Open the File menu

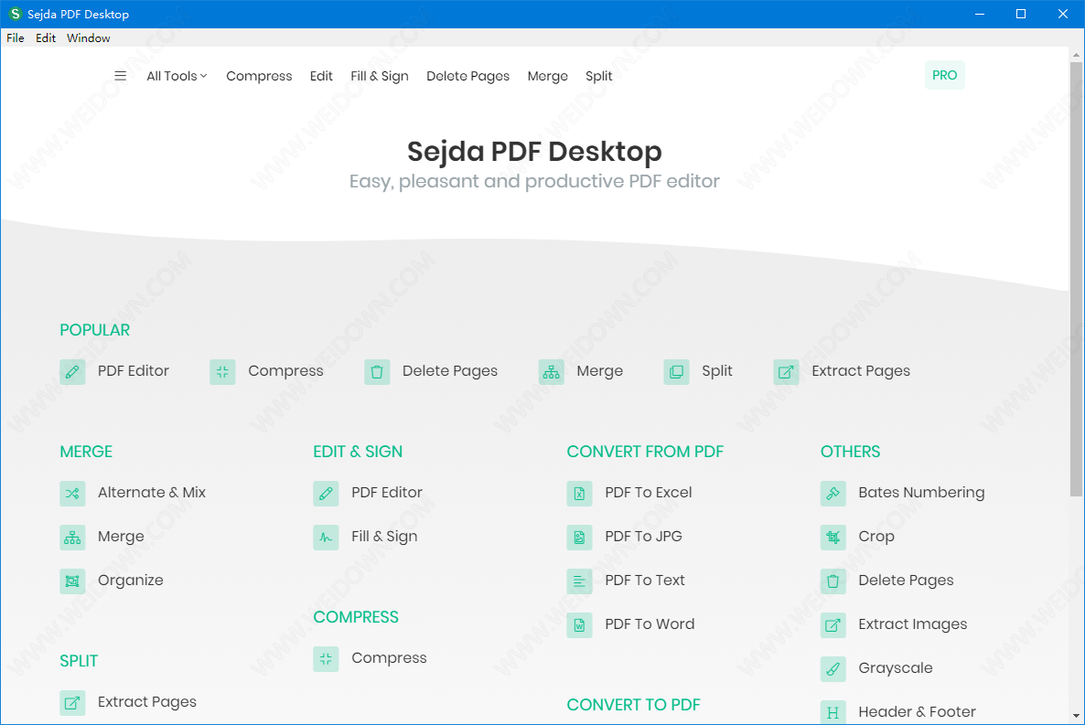tap(15, 38)
